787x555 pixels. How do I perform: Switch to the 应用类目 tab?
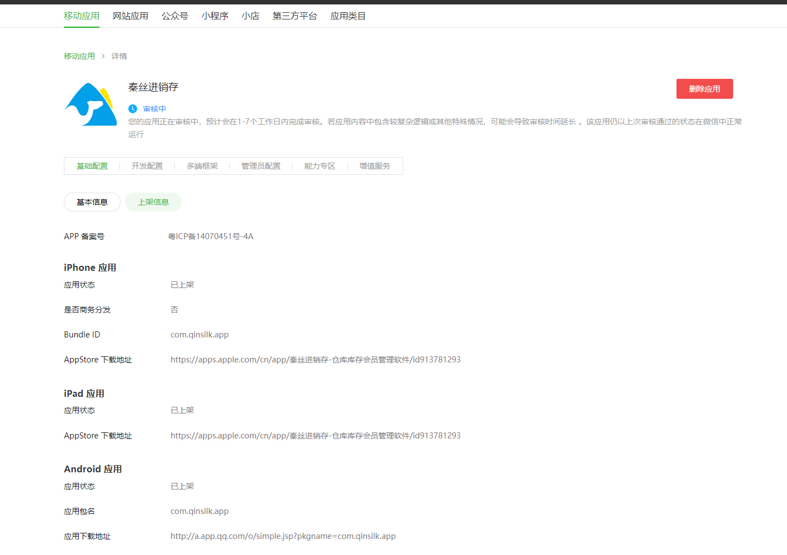348,16
